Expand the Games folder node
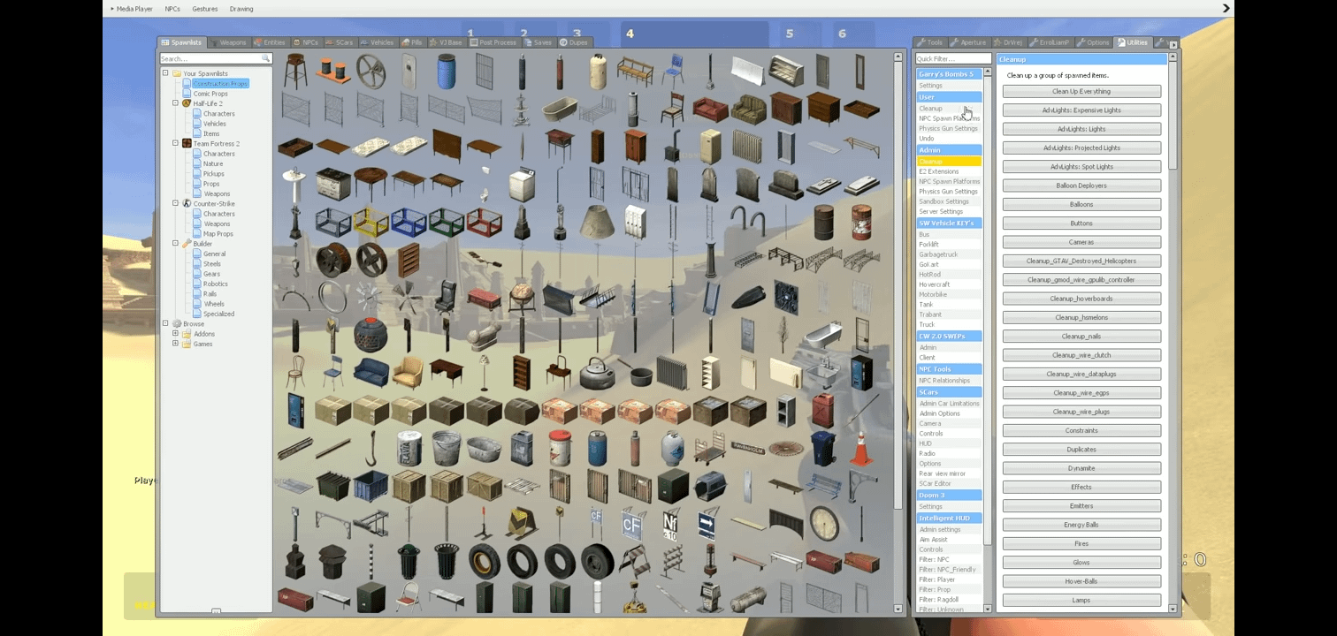The width and height of the screenshot is (1337, 636). point(175,344)
